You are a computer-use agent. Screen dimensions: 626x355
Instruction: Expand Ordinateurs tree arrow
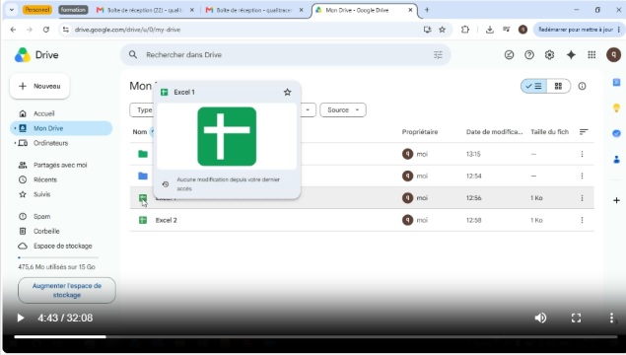15,143
